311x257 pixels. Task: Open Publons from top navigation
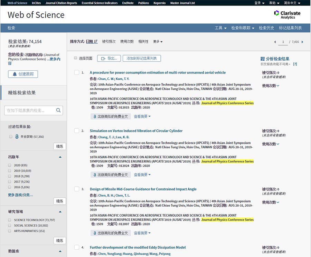coord(144,3)
